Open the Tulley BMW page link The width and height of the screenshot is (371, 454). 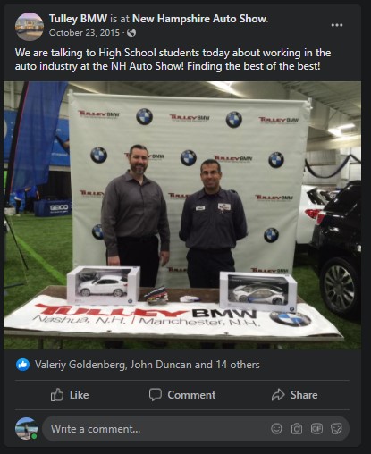tap(78, 19)
